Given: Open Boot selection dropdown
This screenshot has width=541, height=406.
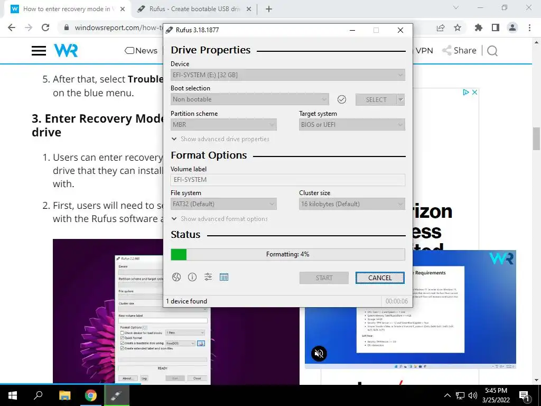Looking at the screenshot, I should click(250, 99).
